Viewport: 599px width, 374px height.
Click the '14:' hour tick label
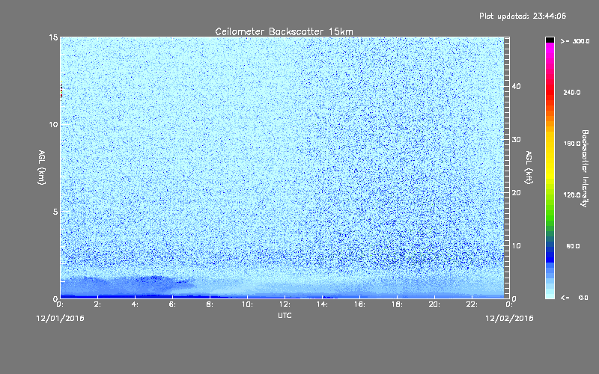click(322, 304)
